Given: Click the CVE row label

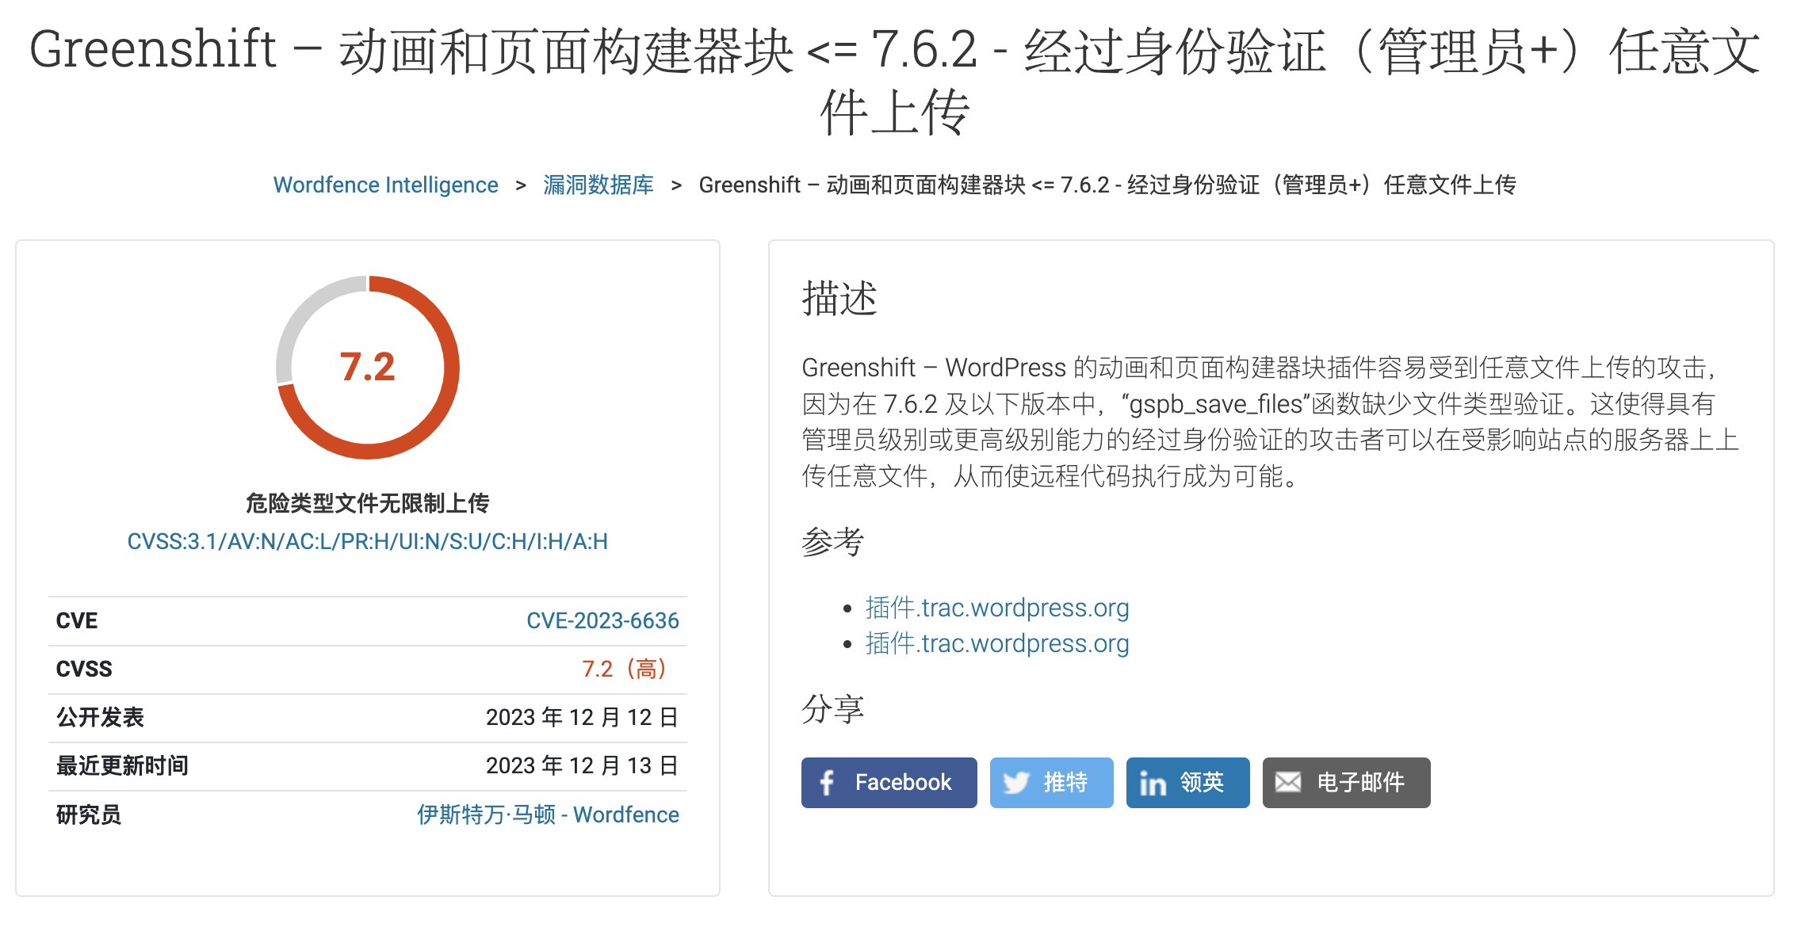Looking at the screenshot, I should [77, 620].
